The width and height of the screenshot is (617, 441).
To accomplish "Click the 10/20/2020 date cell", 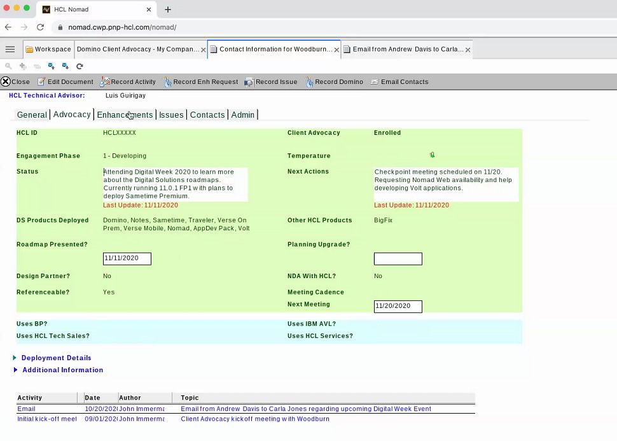I will (x=101, y=409).
